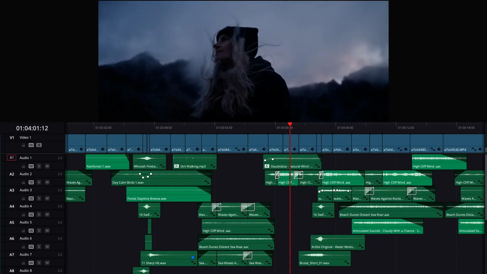The width and height of the screenshot is (487, 274).
Task: Mute the Audio 5 track
Action: (x=47, y=231)
